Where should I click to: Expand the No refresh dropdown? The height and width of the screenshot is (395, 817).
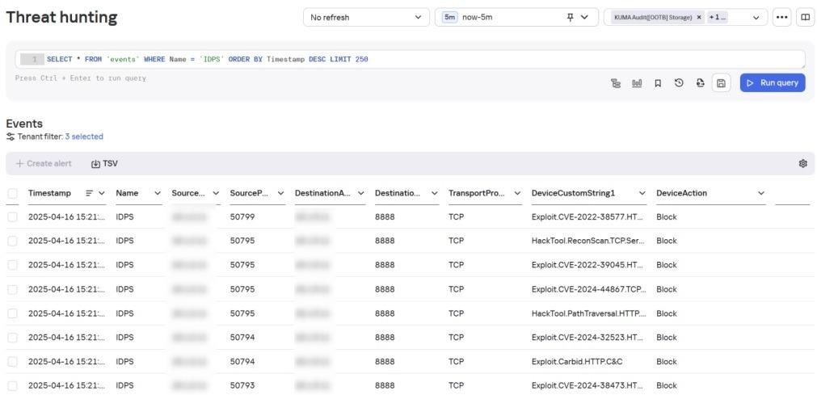(366, 17)
